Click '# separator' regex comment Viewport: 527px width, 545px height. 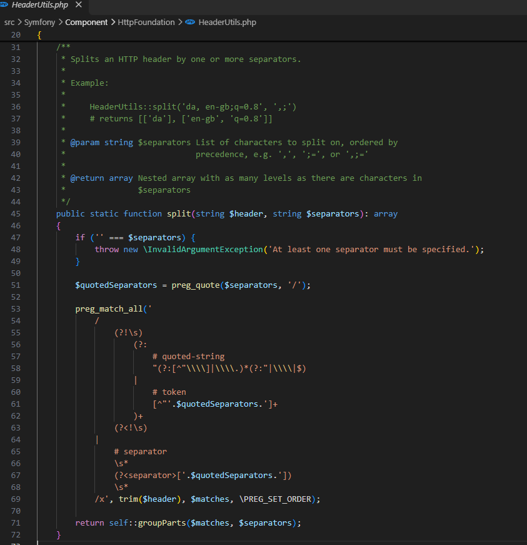pos(140,452)
